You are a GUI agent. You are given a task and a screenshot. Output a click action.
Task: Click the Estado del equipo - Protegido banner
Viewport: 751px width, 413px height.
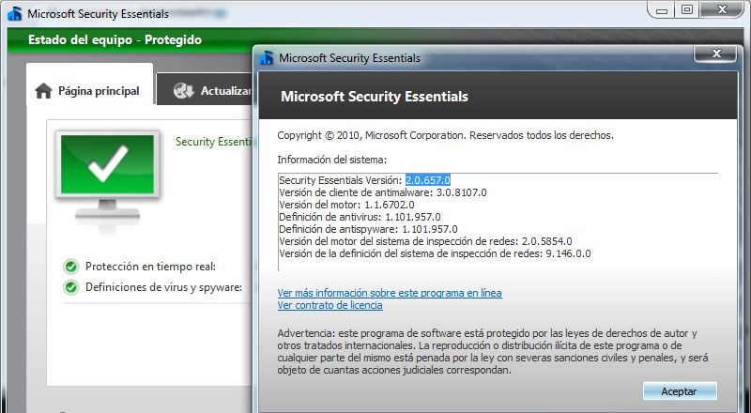point(115,39)
